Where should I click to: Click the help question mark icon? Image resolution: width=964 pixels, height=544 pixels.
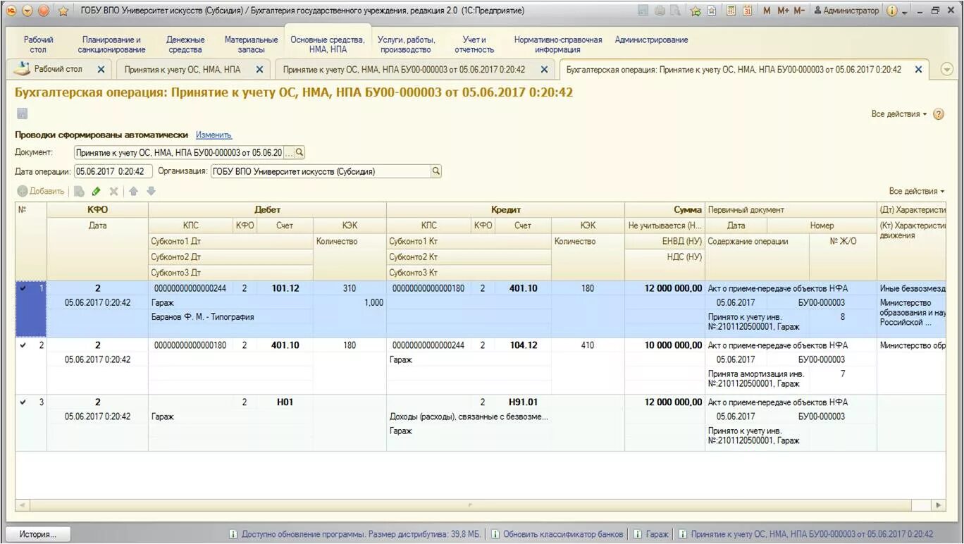[x=939, y=113]
